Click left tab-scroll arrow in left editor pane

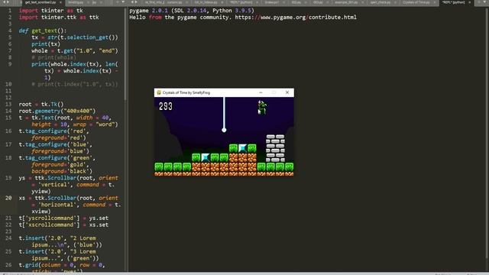5,2
